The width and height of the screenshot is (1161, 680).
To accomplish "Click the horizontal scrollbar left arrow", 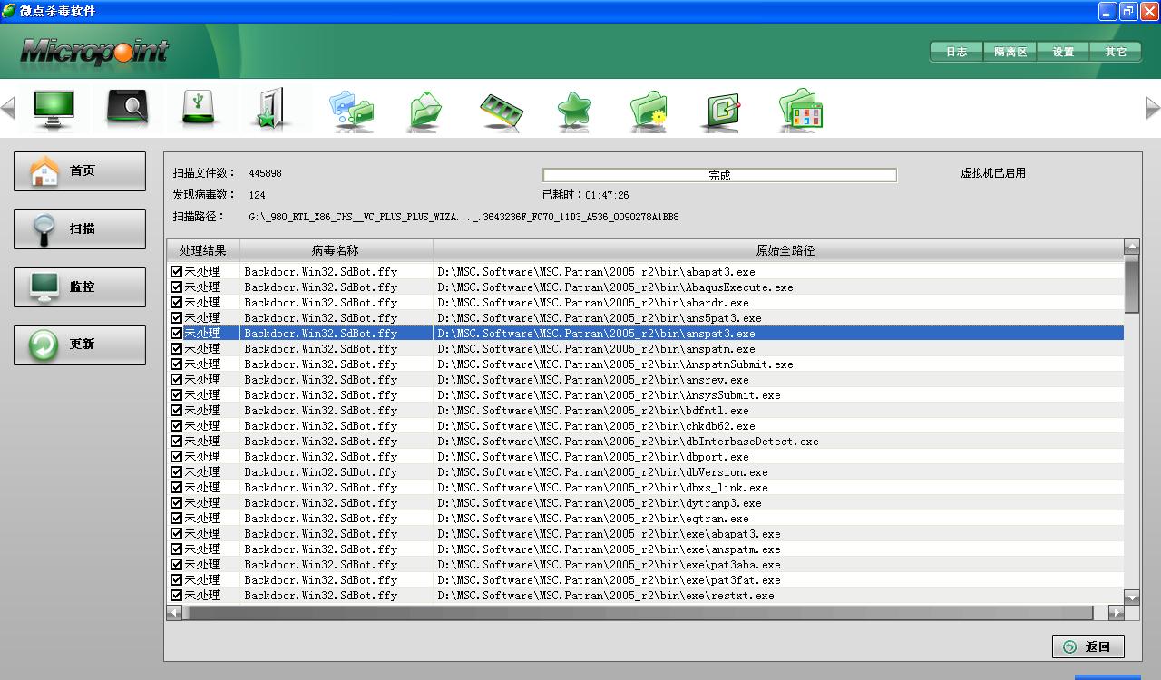I will 174,613.
